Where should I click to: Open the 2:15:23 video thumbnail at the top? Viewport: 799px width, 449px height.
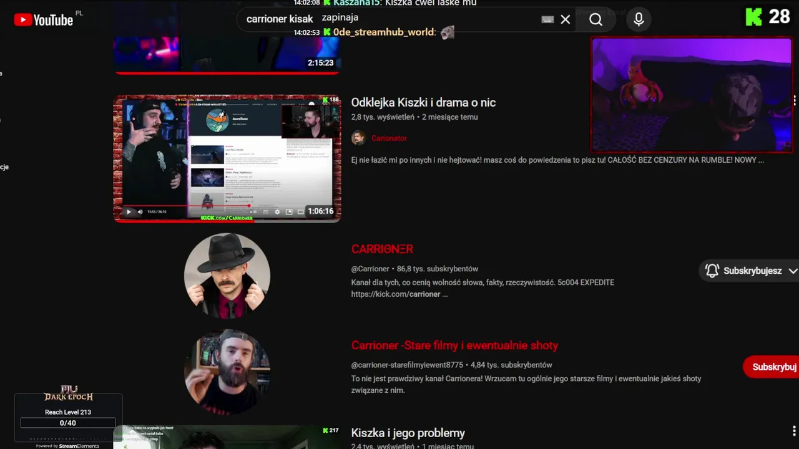tap(227, 55)
